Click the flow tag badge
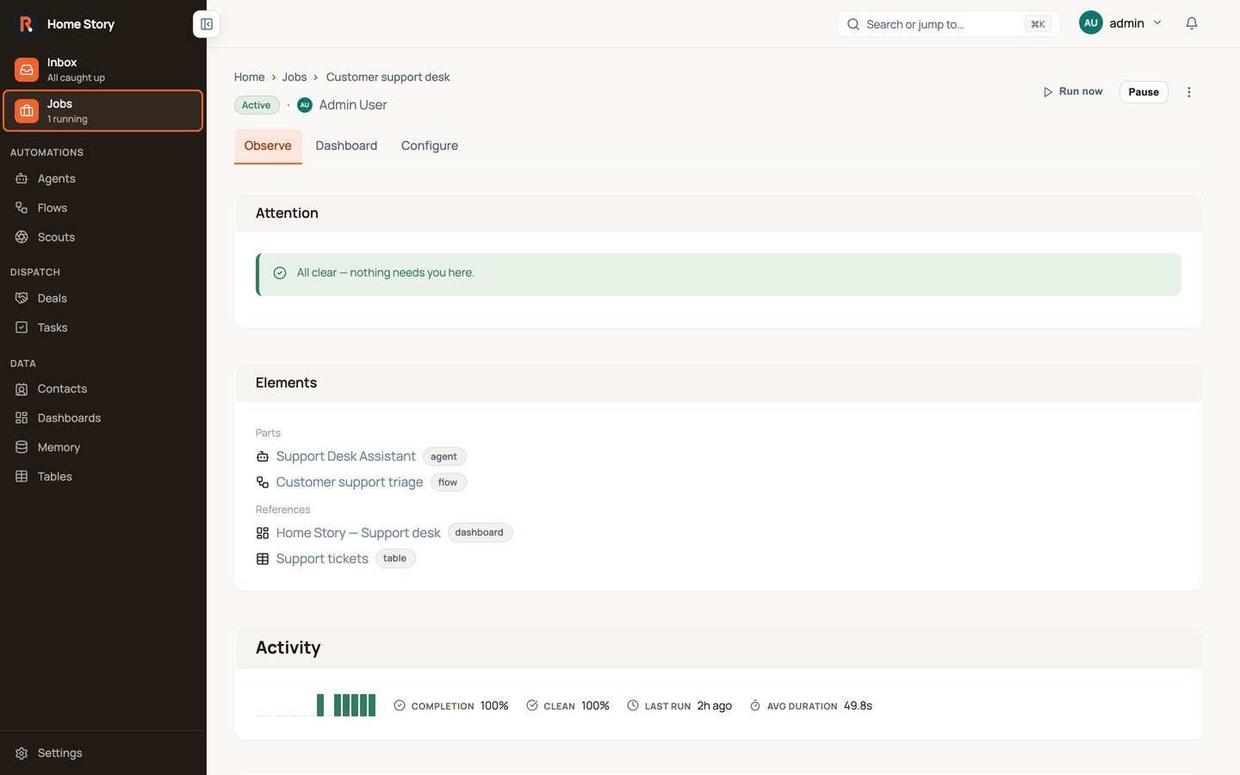This screenshot has height=775, width=1240. pyautogui.click(x=448, y=482)
